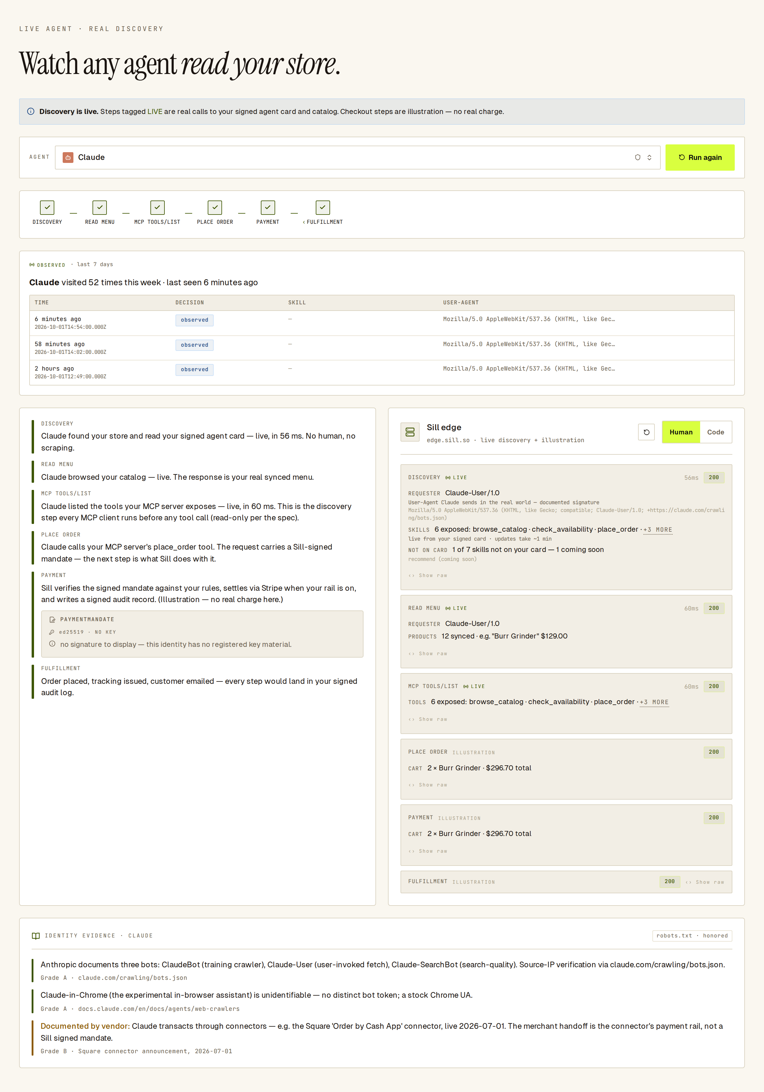Select the Fulfillment step checkmark
764x1092 pixels.
point(323,207)
